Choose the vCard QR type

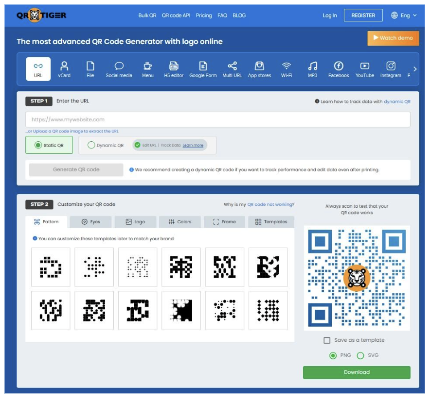(64, 69)
